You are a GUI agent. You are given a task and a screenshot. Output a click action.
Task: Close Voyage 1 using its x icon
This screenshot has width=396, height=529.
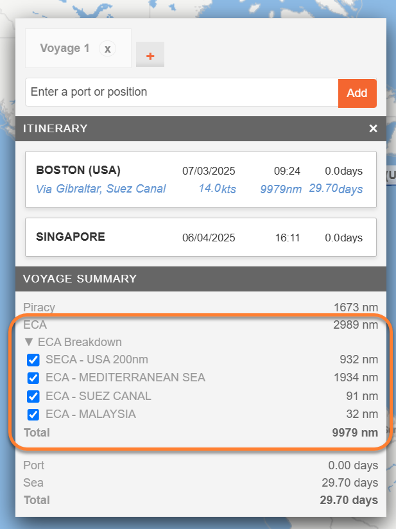(107, 48)
